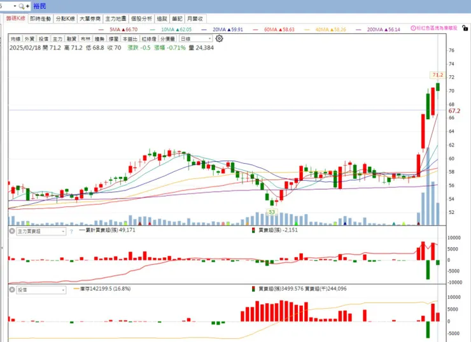Open the 主力買賣超 indicator dropdown

[x=41, y=231]
